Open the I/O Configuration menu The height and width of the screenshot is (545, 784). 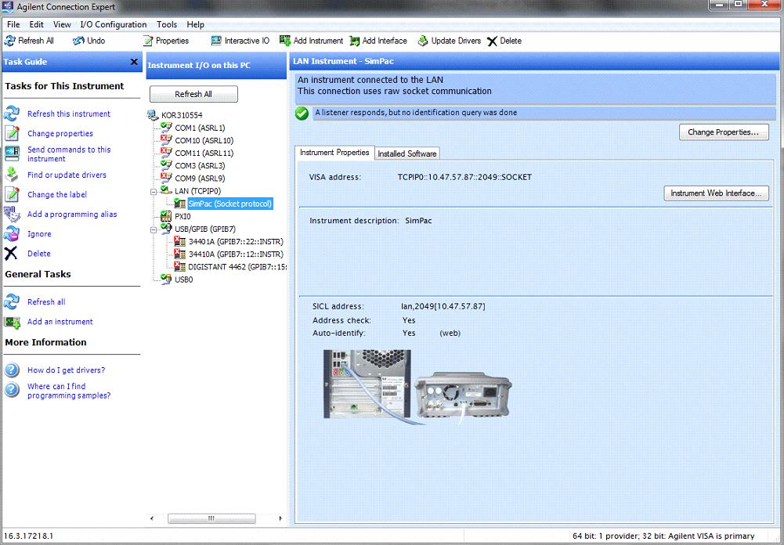pos(113,24)
